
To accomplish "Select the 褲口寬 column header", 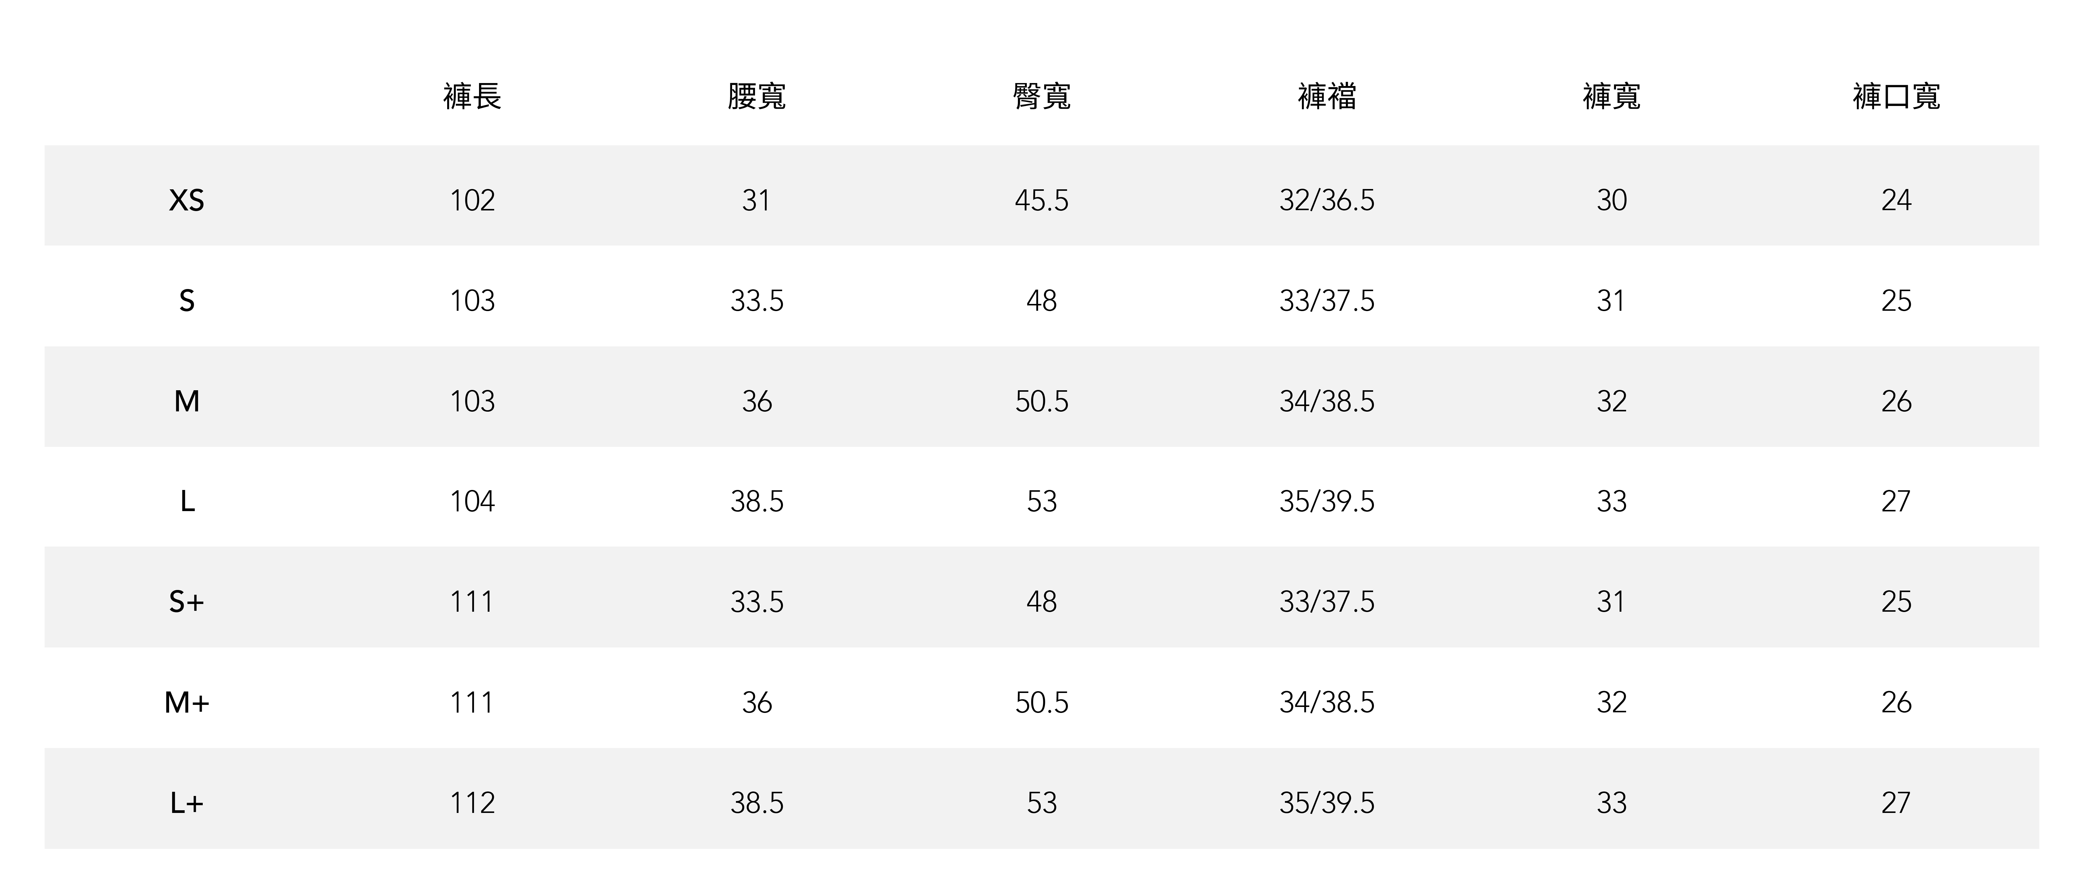I will click(1896, 96).
